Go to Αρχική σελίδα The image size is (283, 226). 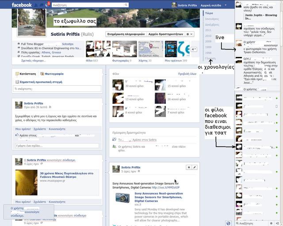pyautogui.click(x=211, y=5)
